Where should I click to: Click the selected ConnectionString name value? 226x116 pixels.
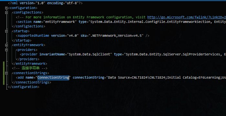click(53, 78)
